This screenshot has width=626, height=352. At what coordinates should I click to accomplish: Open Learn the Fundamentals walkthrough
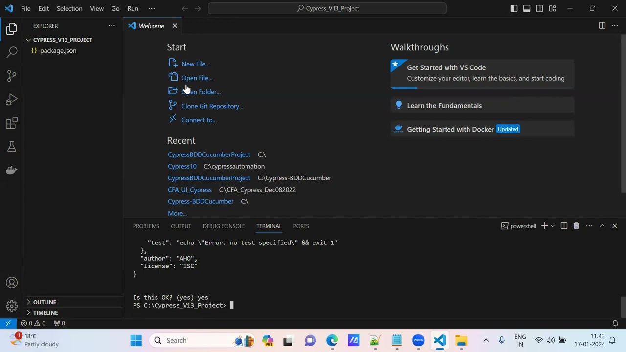tap(482, 106)
